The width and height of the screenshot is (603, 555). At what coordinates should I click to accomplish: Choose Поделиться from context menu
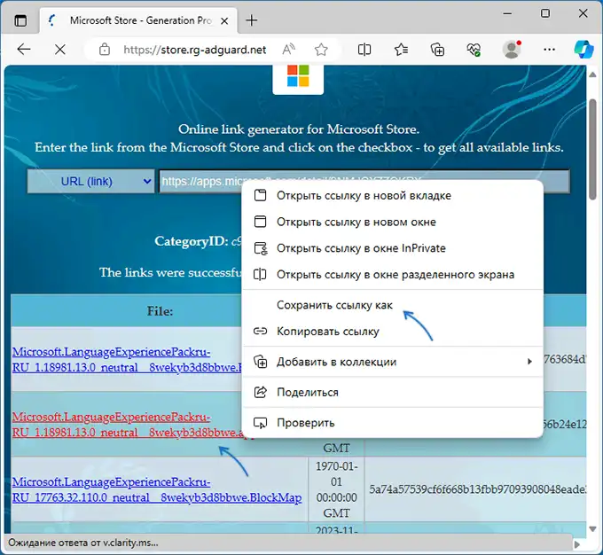pos(393,392)
